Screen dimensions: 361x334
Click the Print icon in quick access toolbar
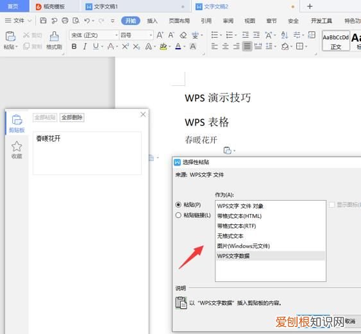(65, 21)
